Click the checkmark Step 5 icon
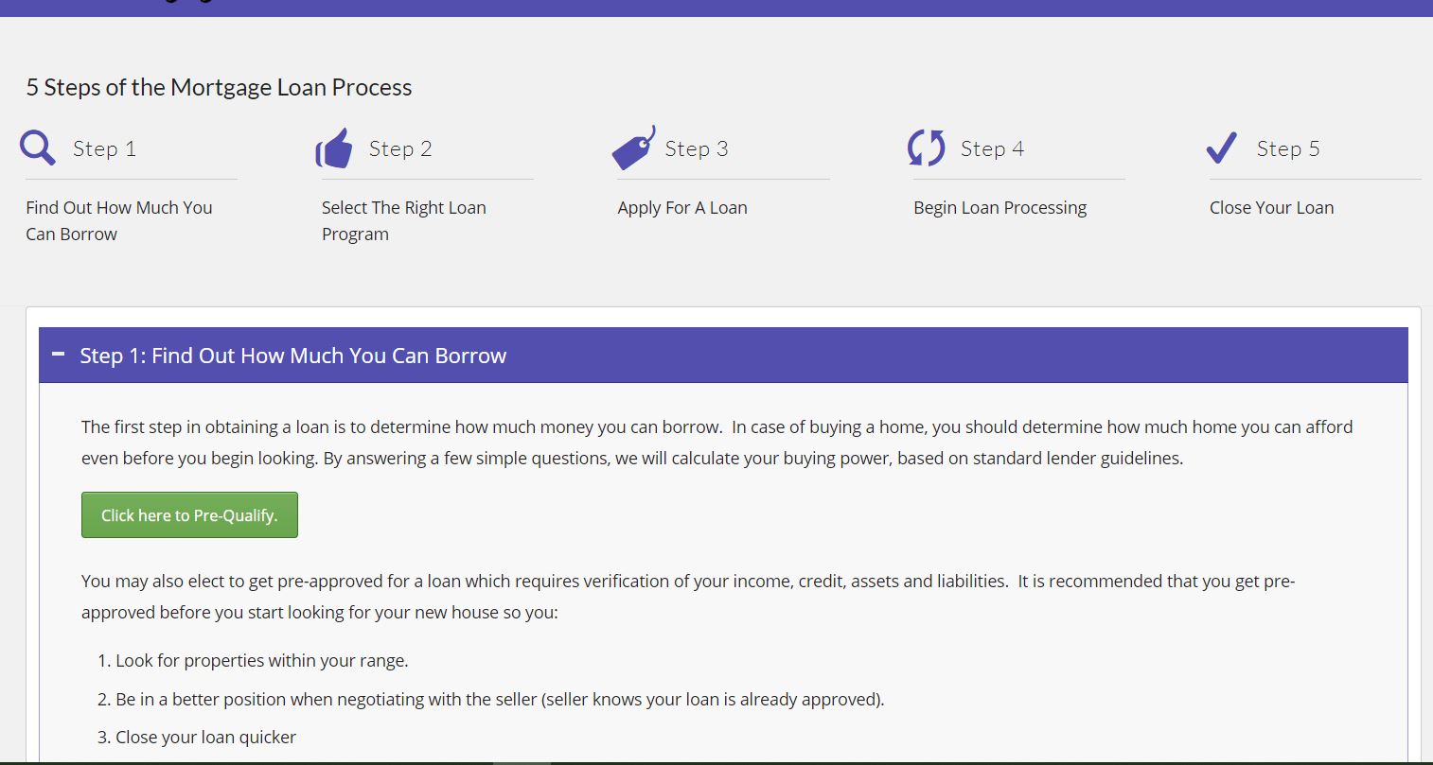Image resolution: width=1433 pixels, height=765 pixels. (1221, 148)
